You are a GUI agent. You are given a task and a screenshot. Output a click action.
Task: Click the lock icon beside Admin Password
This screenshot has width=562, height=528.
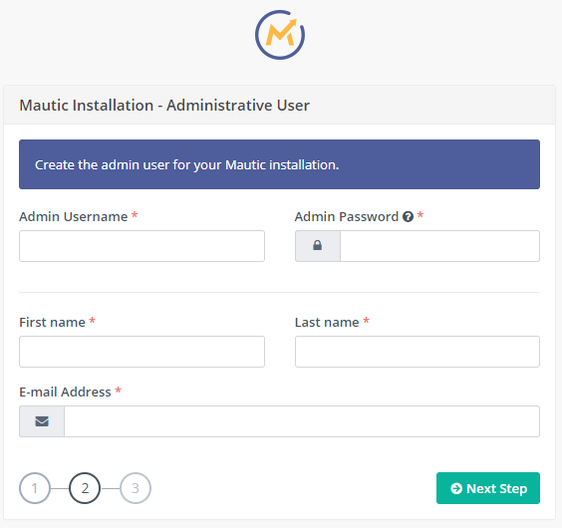coord(318,245)
